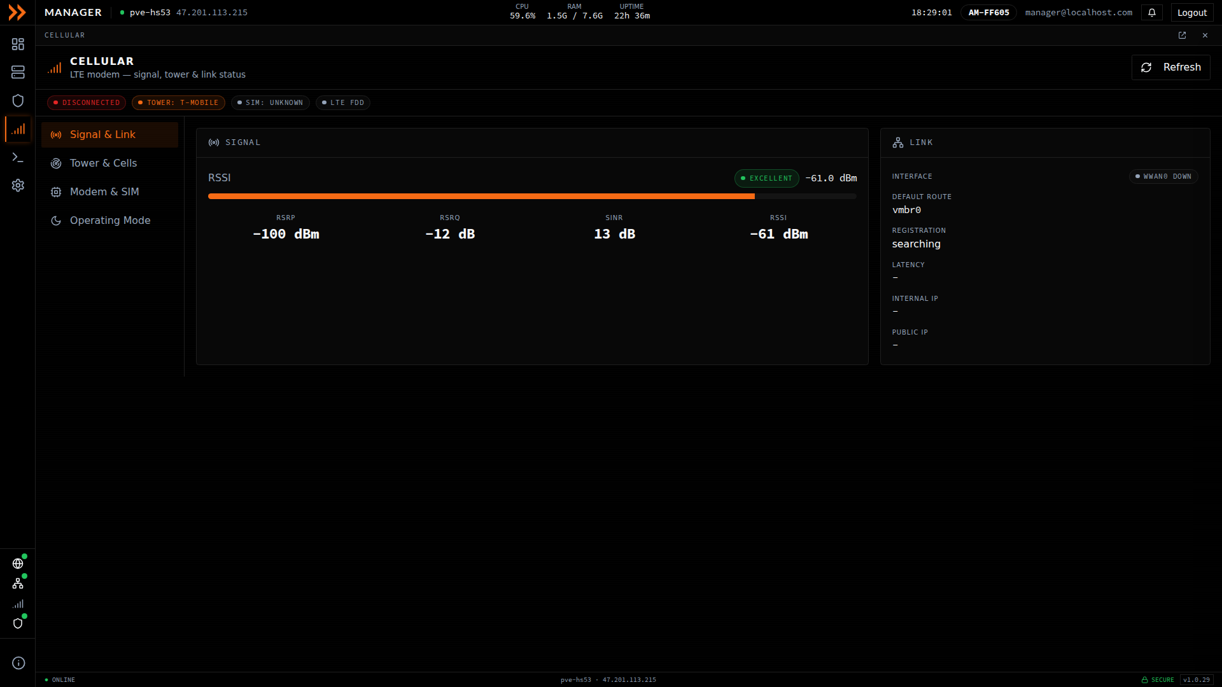Image resolution: width=1222 pixels, height=687 pixels.
Task: Click the Refresh button
Action: click(1170, 67)
